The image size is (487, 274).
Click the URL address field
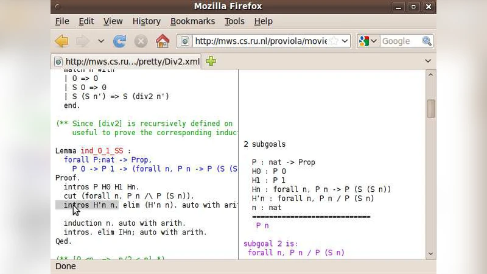point(261,41)
